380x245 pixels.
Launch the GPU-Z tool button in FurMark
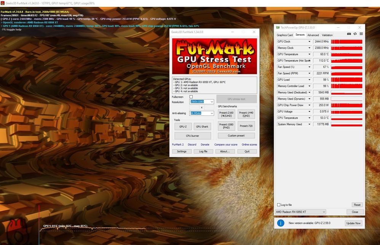coord(183,126)
